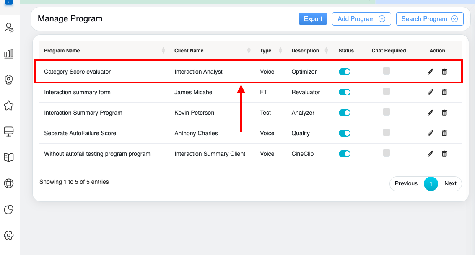Sort table by Program Name column

(163, 51)
